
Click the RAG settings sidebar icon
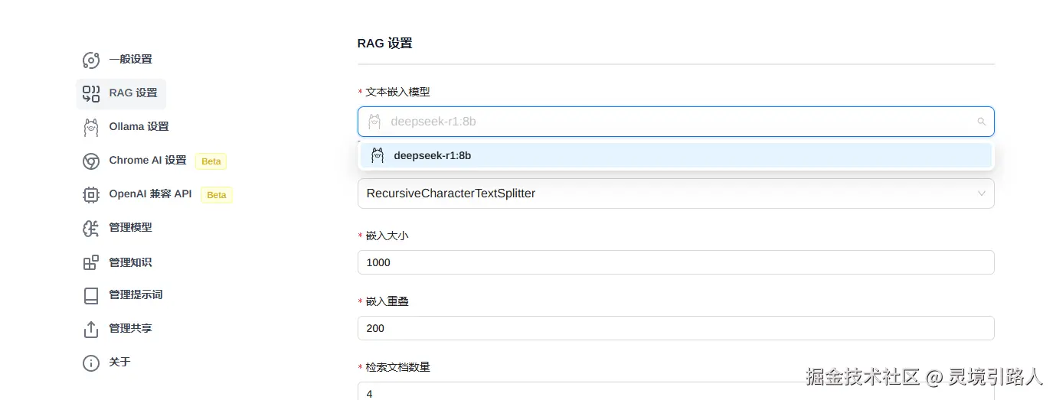point(91,93)
